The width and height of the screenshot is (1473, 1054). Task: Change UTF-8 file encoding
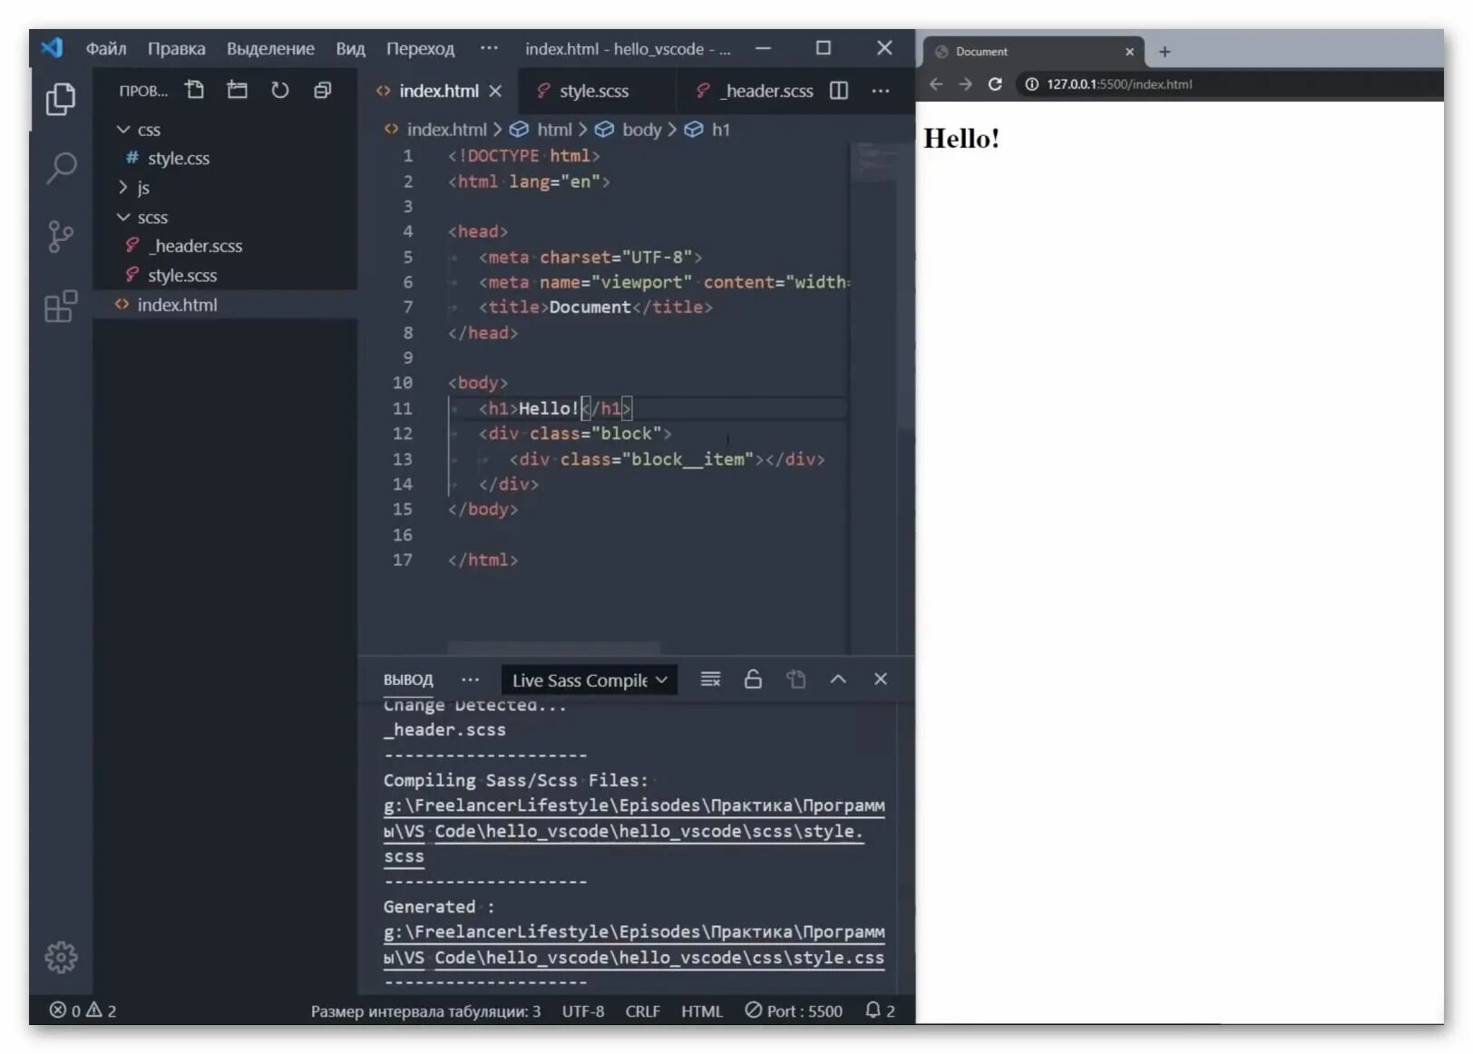(x=582, y=1010)
